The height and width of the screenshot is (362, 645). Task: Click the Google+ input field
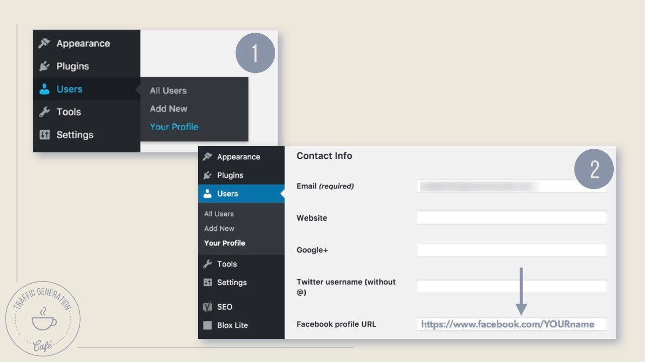point(511,249)
